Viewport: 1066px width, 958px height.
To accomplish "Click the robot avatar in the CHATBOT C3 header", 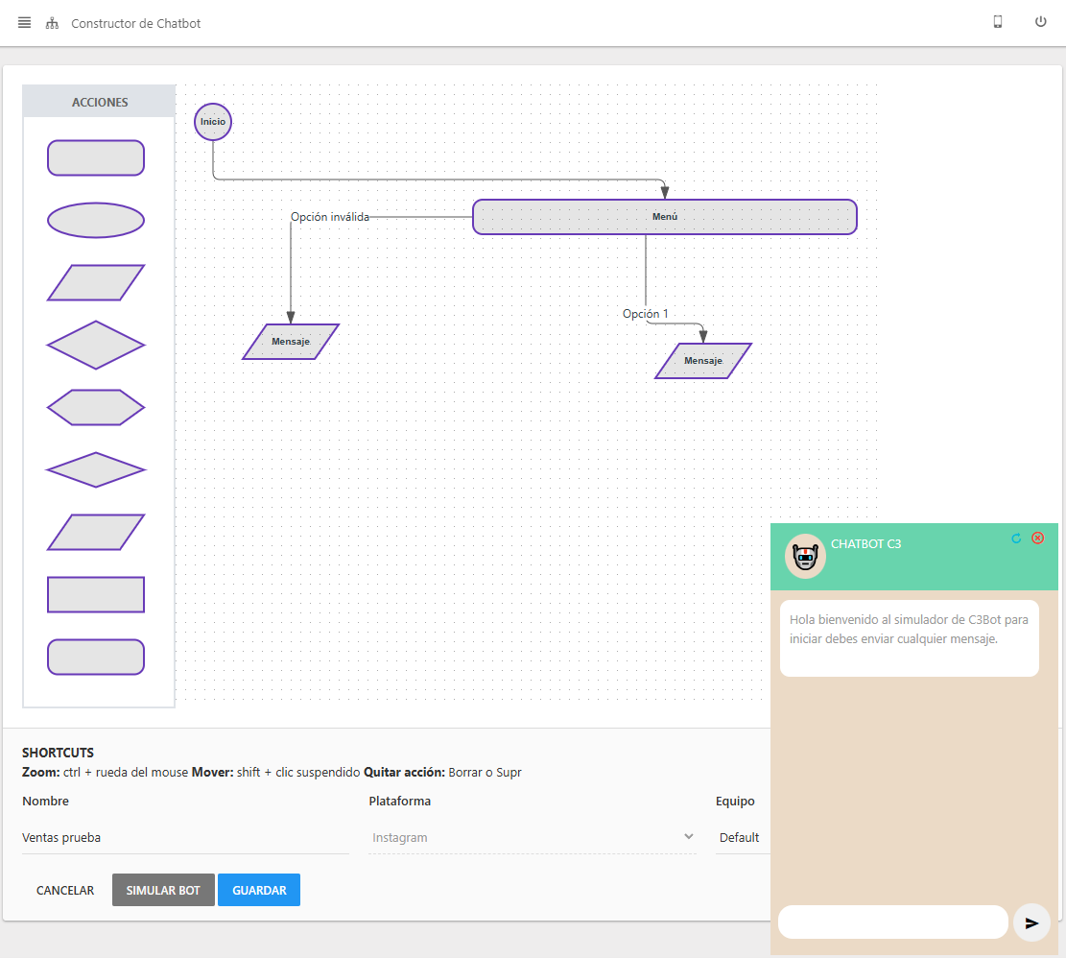I will 805,556.
